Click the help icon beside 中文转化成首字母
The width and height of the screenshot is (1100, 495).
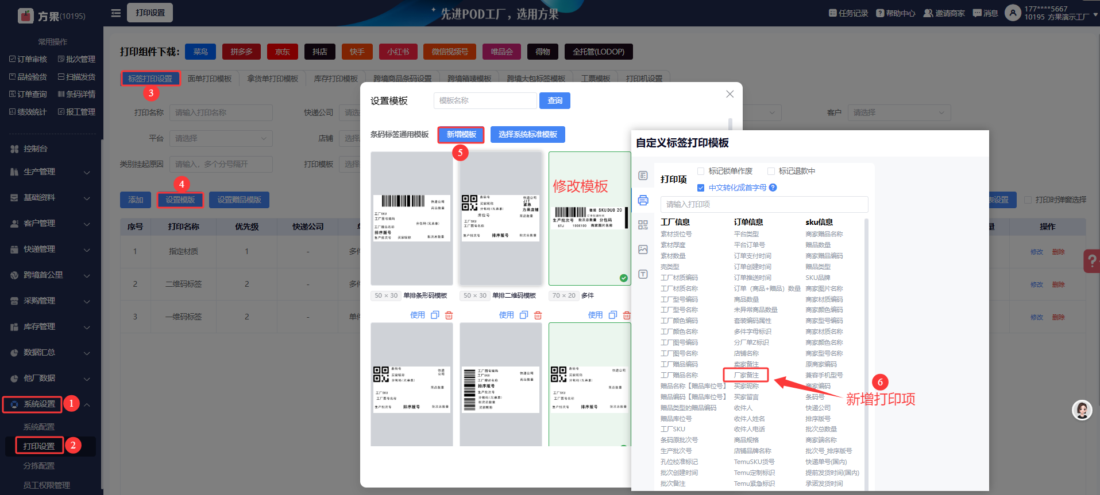click(x=773, y=188)
